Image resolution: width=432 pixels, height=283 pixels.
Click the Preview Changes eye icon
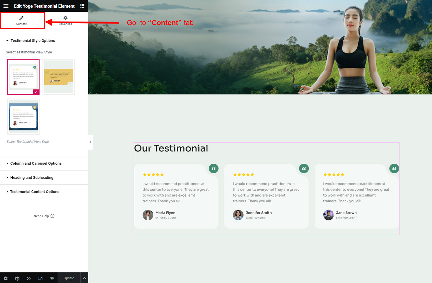(52, 278)
